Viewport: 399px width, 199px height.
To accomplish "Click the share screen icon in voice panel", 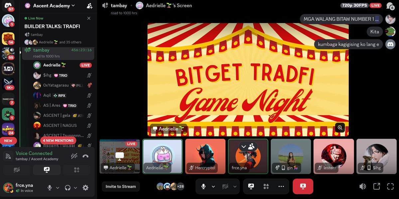I will (x=47, y=170).
